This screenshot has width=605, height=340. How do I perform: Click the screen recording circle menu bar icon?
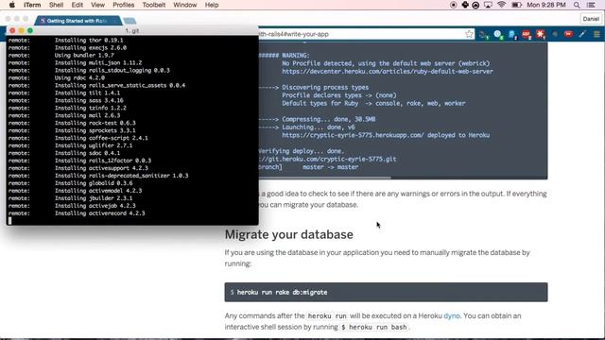[454, 5]
